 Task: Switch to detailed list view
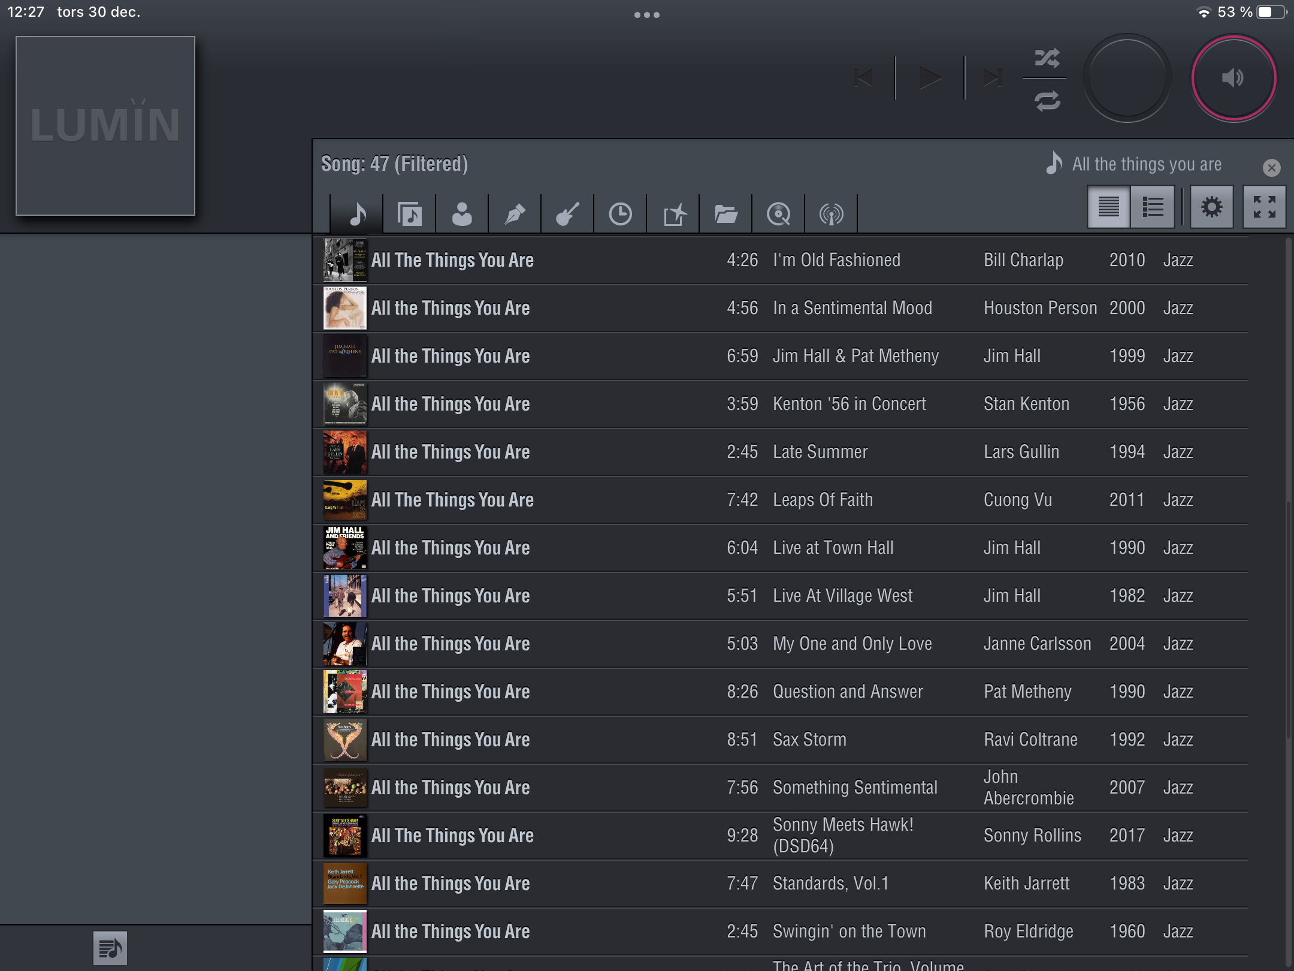click(x=1153, y=207)
